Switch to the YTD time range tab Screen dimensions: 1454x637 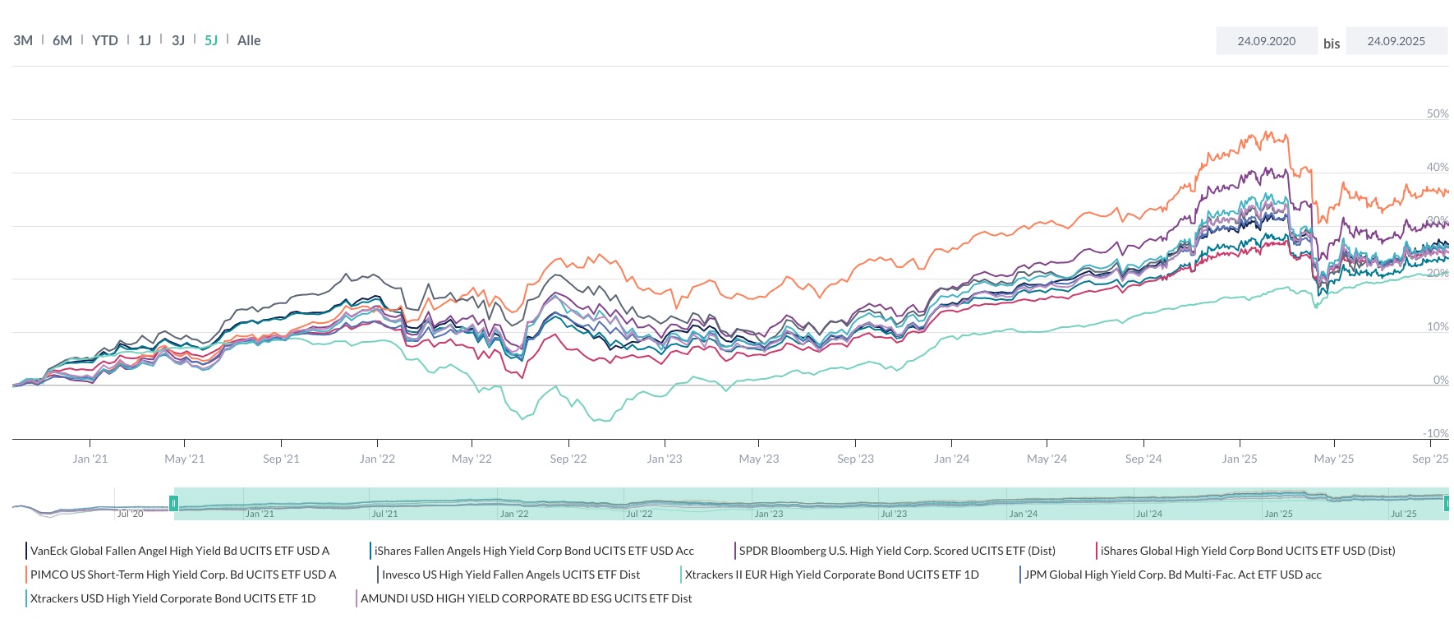click(104, 39)
